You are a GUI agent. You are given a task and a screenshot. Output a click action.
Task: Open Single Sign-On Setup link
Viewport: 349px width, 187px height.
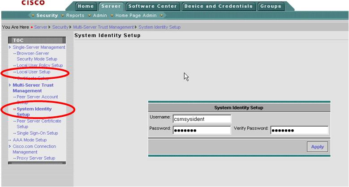tap(37, 133)
